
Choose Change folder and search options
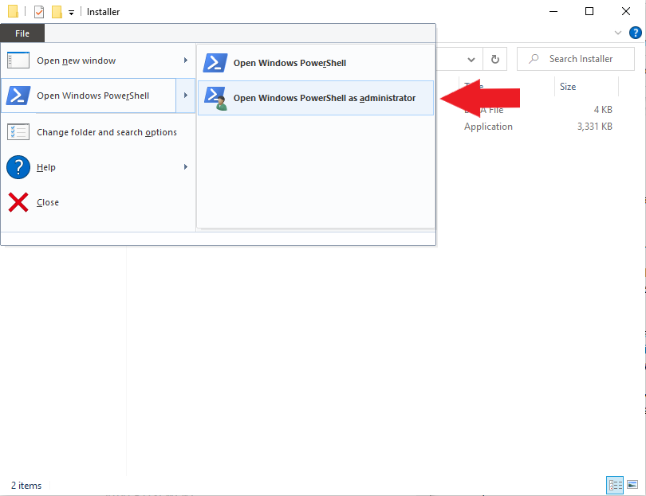click(98, 132)
